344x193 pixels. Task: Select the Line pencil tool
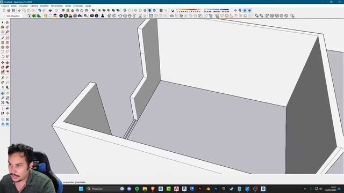pos(3,38)
